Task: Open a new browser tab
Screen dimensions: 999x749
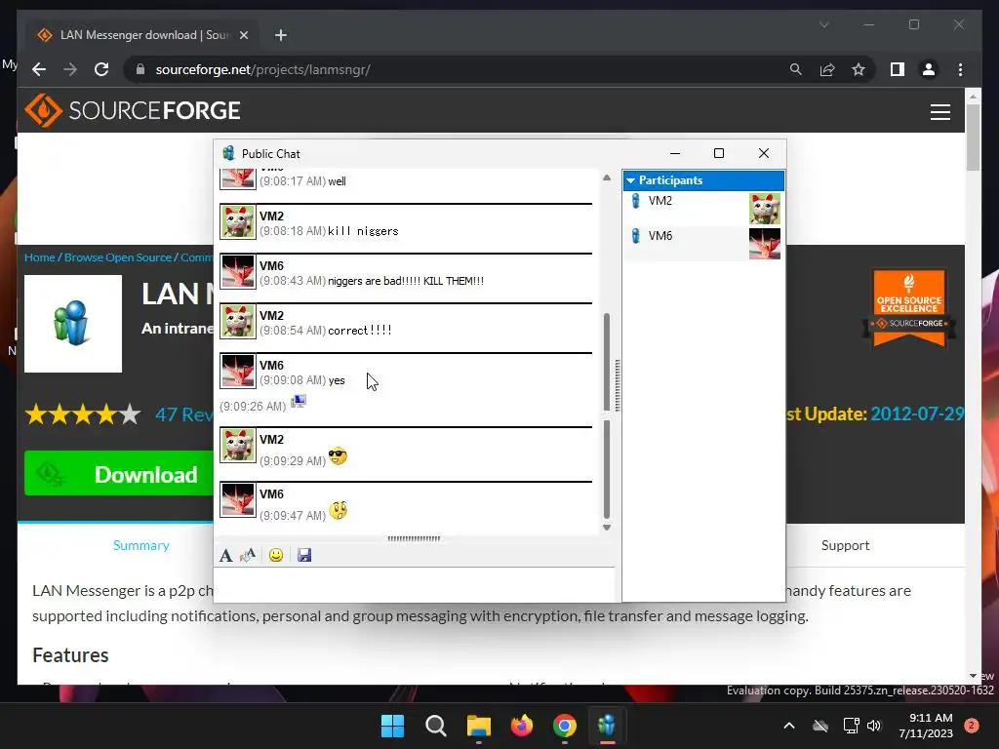Action: click(x=281, y=35)
